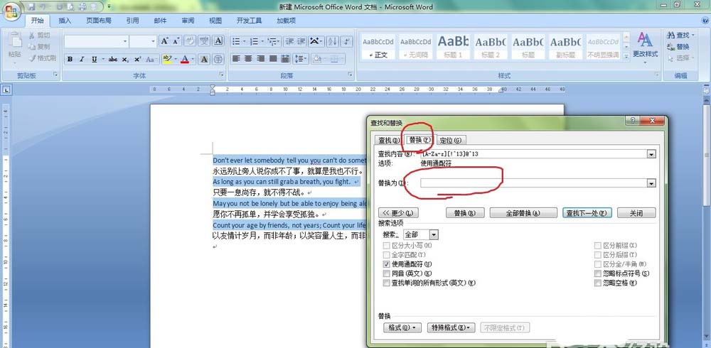Image resolution: width=711 pixels, height=348 pixels.
Task: Open the 搜索 direction dropdown (全部)
Action: click(x=434, y=234)
